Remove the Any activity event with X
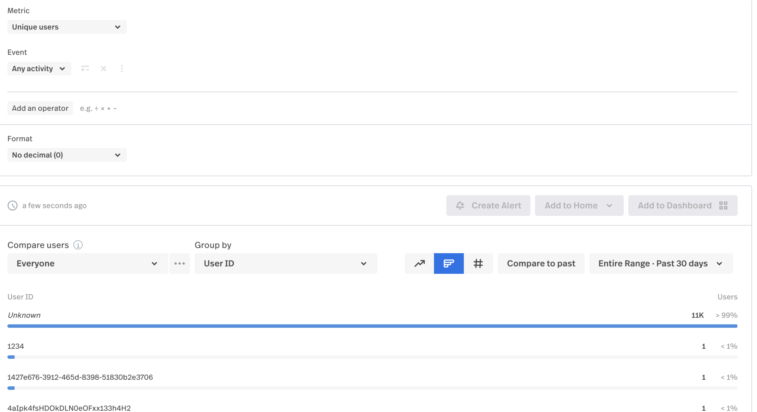 [103, 68]
